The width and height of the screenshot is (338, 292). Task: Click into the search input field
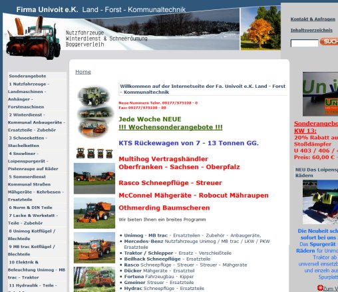point(304,43)
